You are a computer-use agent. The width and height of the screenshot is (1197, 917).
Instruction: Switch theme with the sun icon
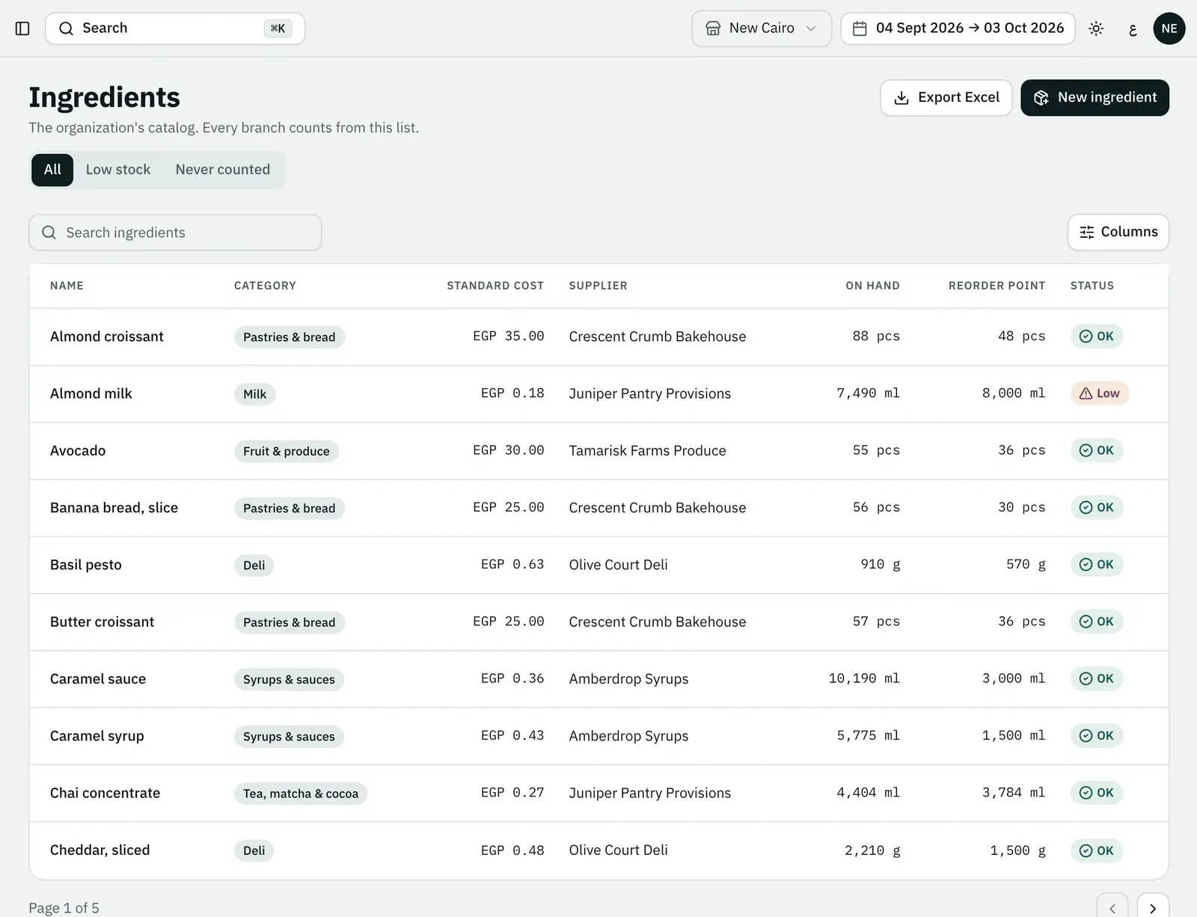click(1096, 28)
